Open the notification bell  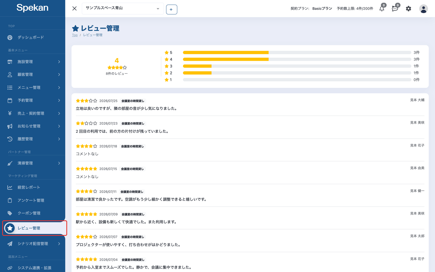[x=382, y=8]
